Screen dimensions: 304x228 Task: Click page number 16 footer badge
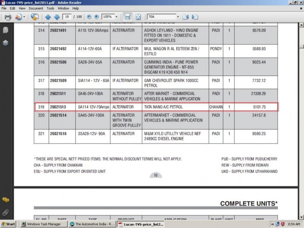pyautogui.click(x=156, y=175)
